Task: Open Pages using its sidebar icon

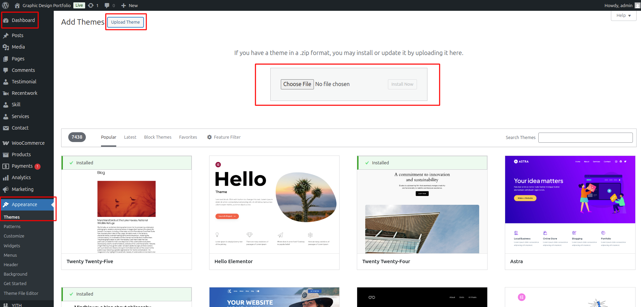Action: click(x=6, y=58)
